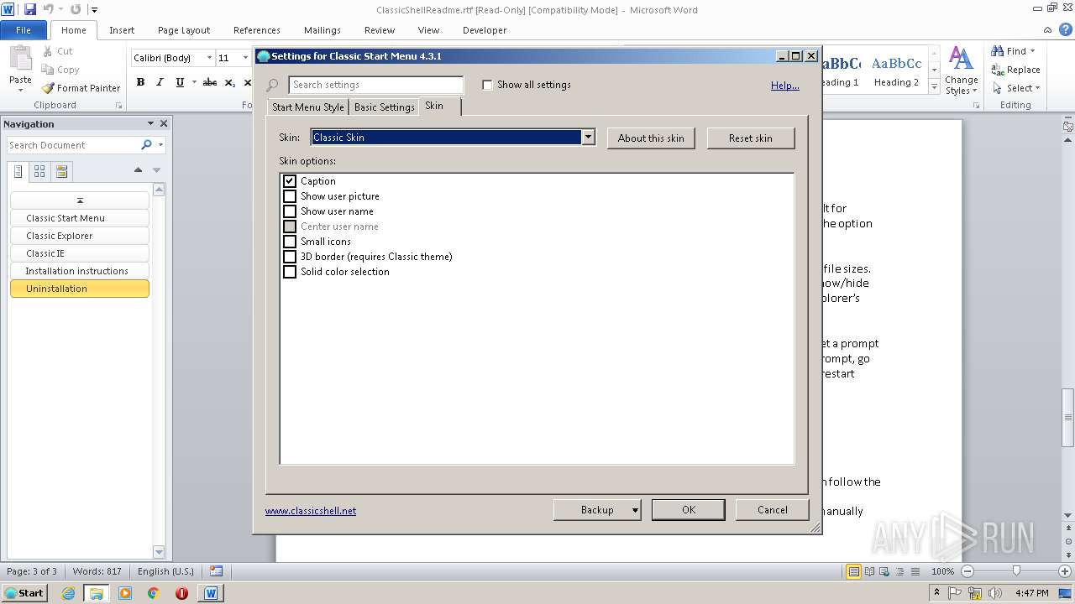Open the Developer ribbon tab
Image resolution: width=1075 pixels, height=604 pixels.
click(485, 30)
